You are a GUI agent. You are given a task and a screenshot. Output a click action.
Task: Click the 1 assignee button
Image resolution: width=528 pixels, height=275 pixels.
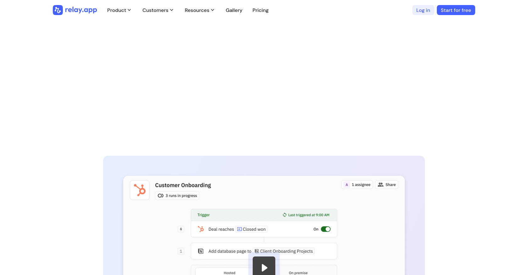click(x=357, y=185)
